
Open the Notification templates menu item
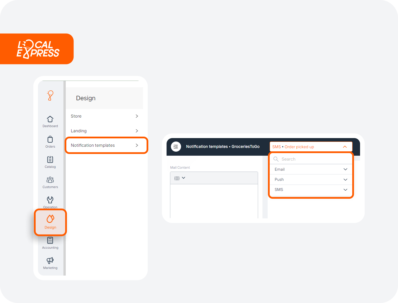pyautogui.click(x=104, y=145)
